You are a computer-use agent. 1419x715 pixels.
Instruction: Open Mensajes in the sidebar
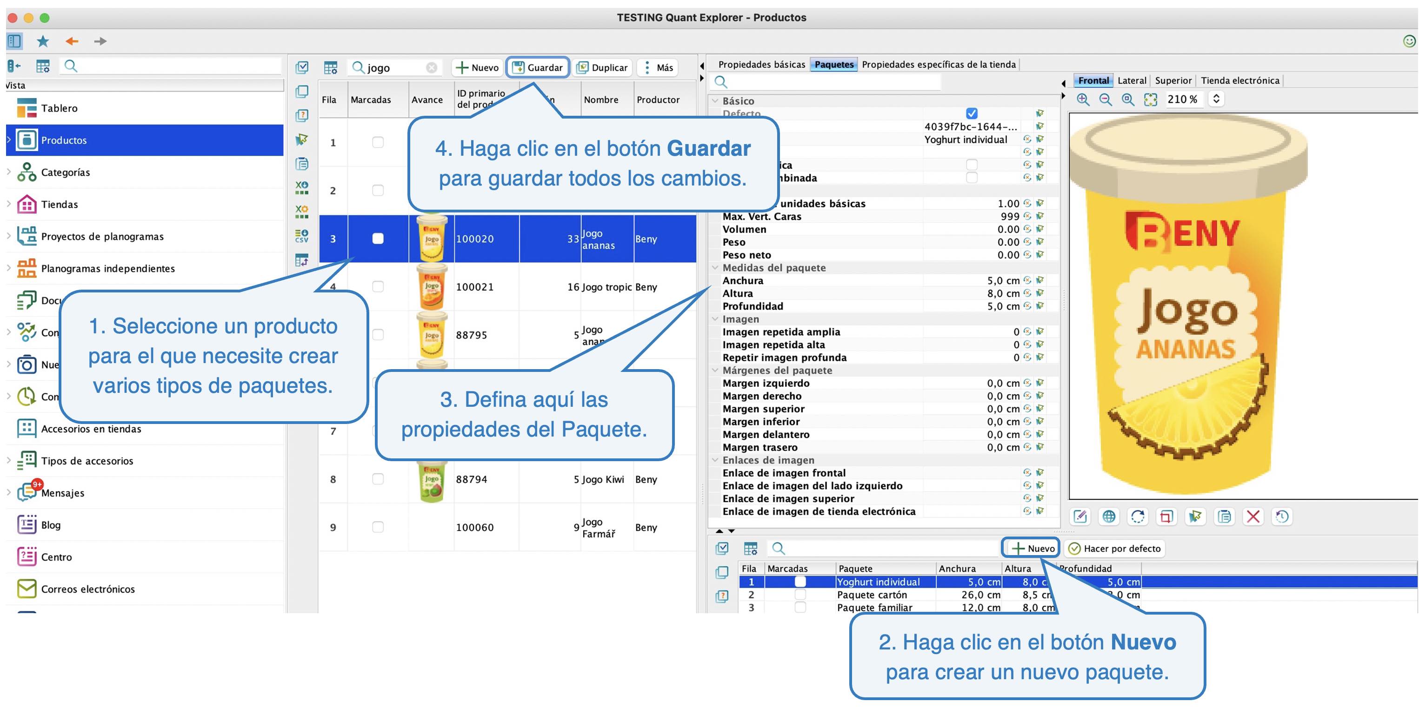pos(63,493)
